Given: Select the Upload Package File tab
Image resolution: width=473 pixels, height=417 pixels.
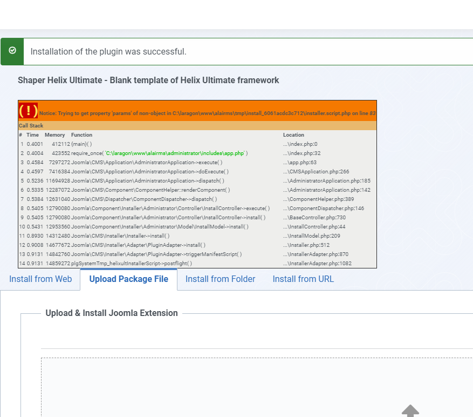Looking at the screenshot, I should click(128, 279).
